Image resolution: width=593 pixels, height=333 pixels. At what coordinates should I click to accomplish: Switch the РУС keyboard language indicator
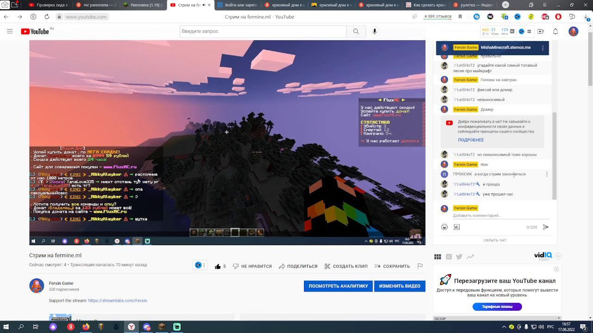(550, 327)
